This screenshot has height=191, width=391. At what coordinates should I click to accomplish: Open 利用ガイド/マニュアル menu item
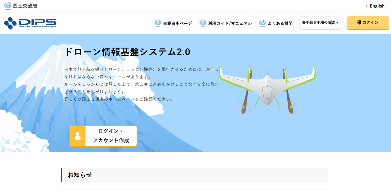pos(226,23)
